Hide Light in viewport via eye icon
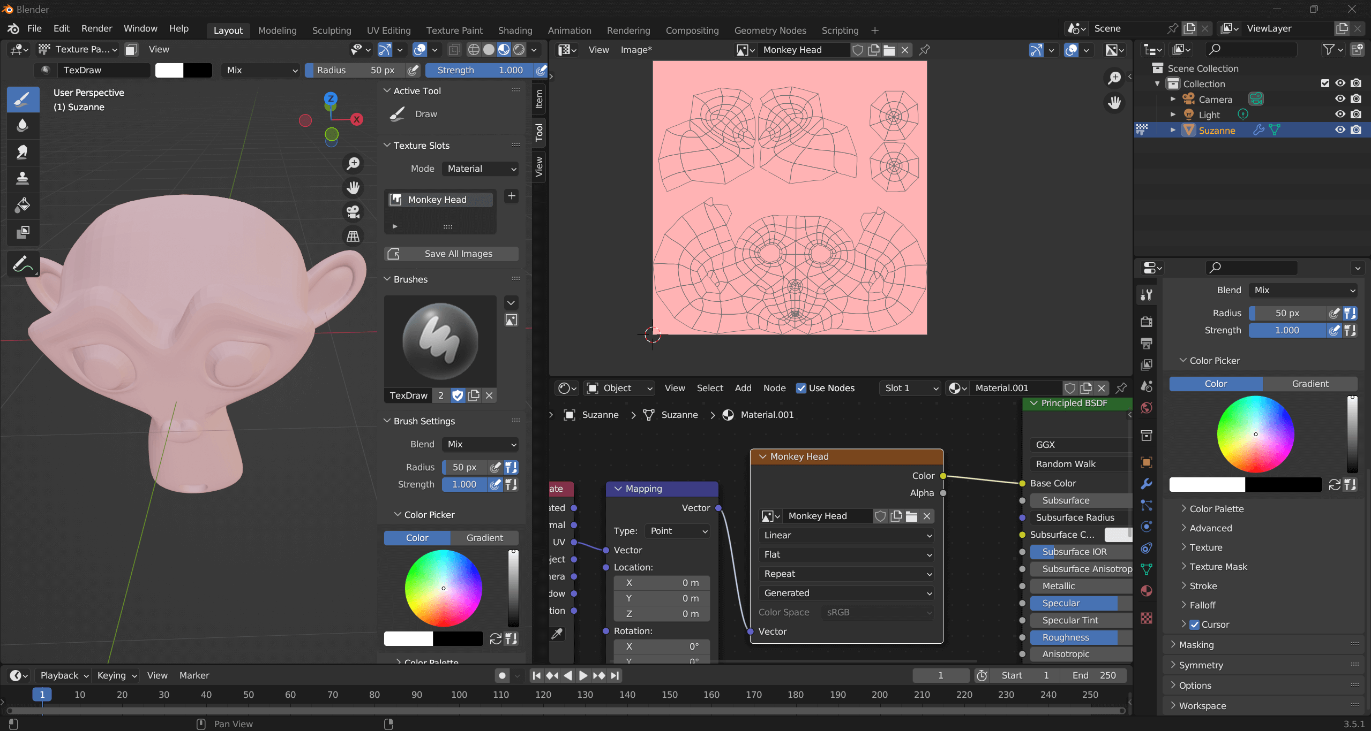The height and width of the screenshot is (731, 1371). pyautogui.click(x=1340, y=115)
